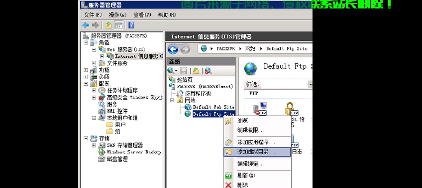
Task: Expand the Internet 信息服务 node
Action: point(102,56)
